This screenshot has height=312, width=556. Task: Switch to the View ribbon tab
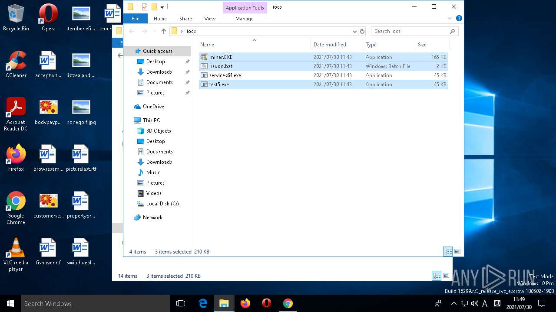pos(210,19)
